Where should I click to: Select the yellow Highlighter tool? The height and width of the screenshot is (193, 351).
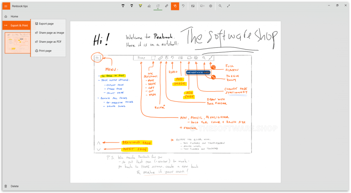(140, 6)
